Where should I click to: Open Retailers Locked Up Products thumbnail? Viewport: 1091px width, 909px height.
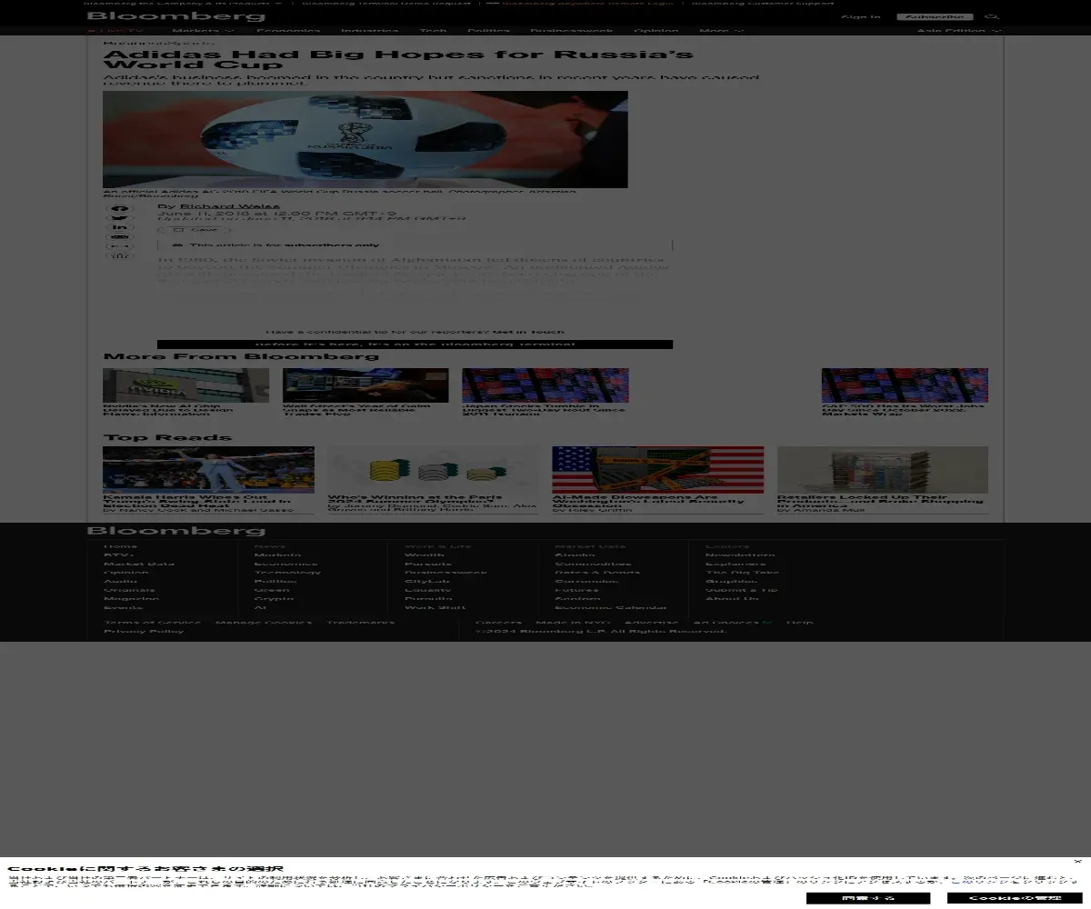click(883, 470)
